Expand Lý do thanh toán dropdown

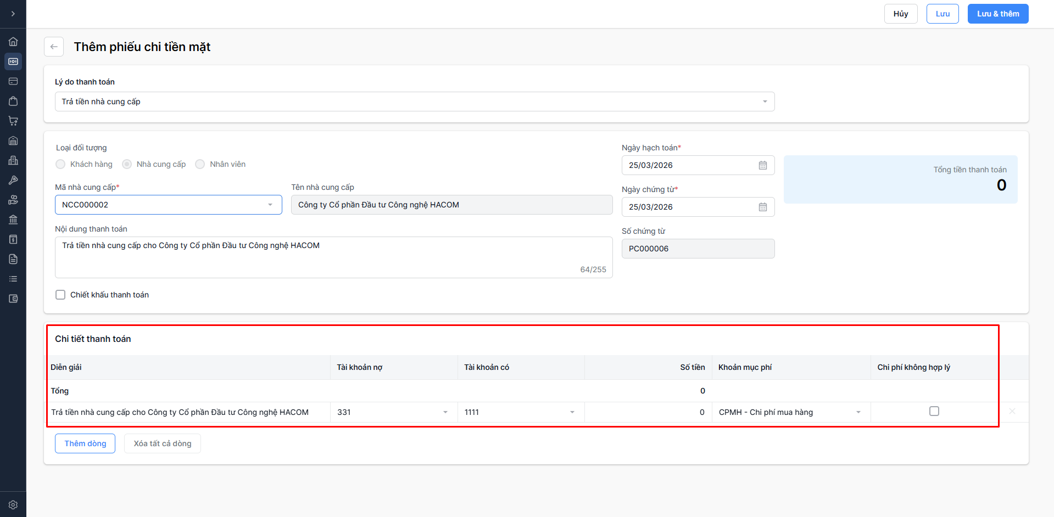(765, 102)
